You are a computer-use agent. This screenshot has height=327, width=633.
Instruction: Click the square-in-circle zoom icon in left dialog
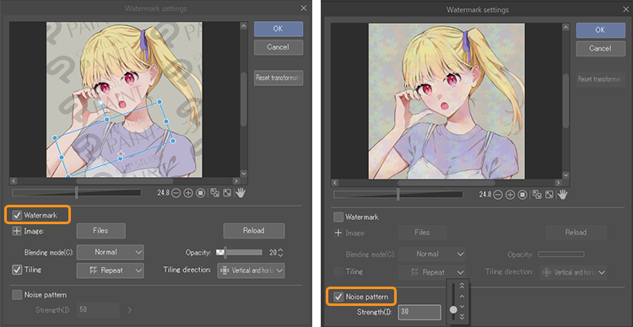coord(201,193)
